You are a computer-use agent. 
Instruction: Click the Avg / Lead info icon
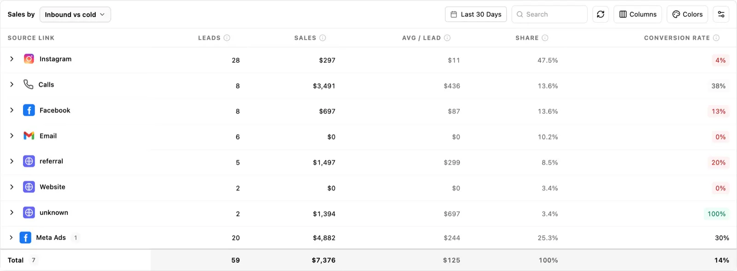pyautogui.click(x=447, y=38)
